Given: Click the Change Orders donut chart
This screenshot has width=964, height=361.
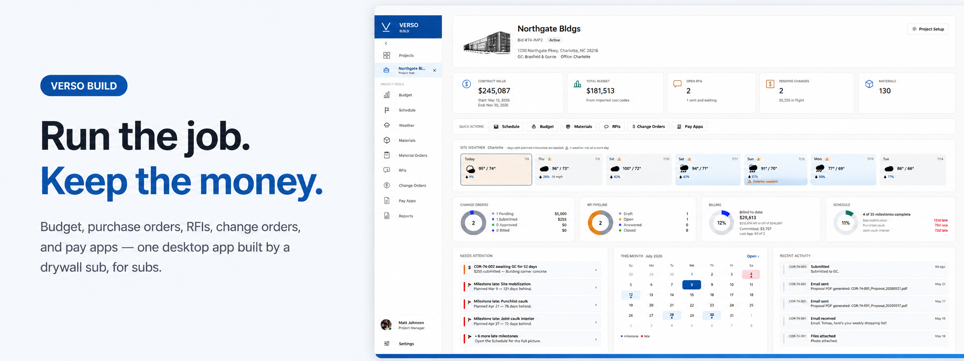Looking at the screenshot, I should [x=473, y=223].
